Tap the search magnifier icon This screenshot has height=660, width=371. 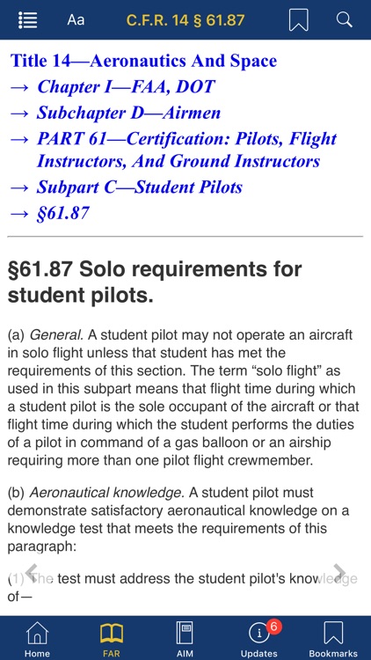pos(344,19)
